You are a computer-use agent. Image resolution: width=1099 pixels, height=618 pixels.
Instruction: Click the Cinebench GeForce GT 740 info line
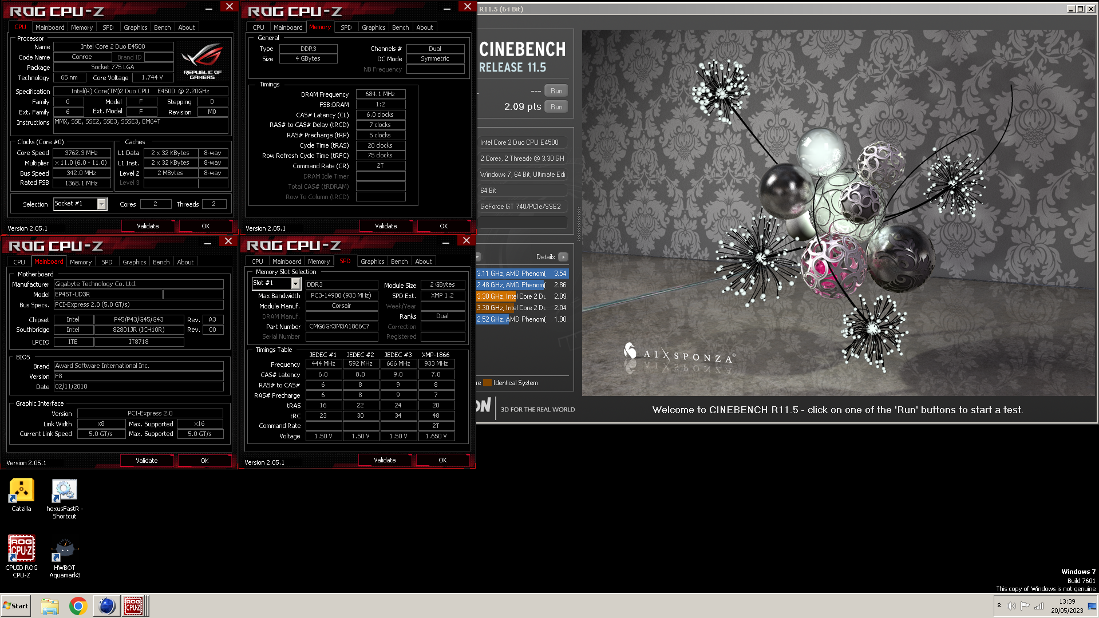tap(523, 206)
